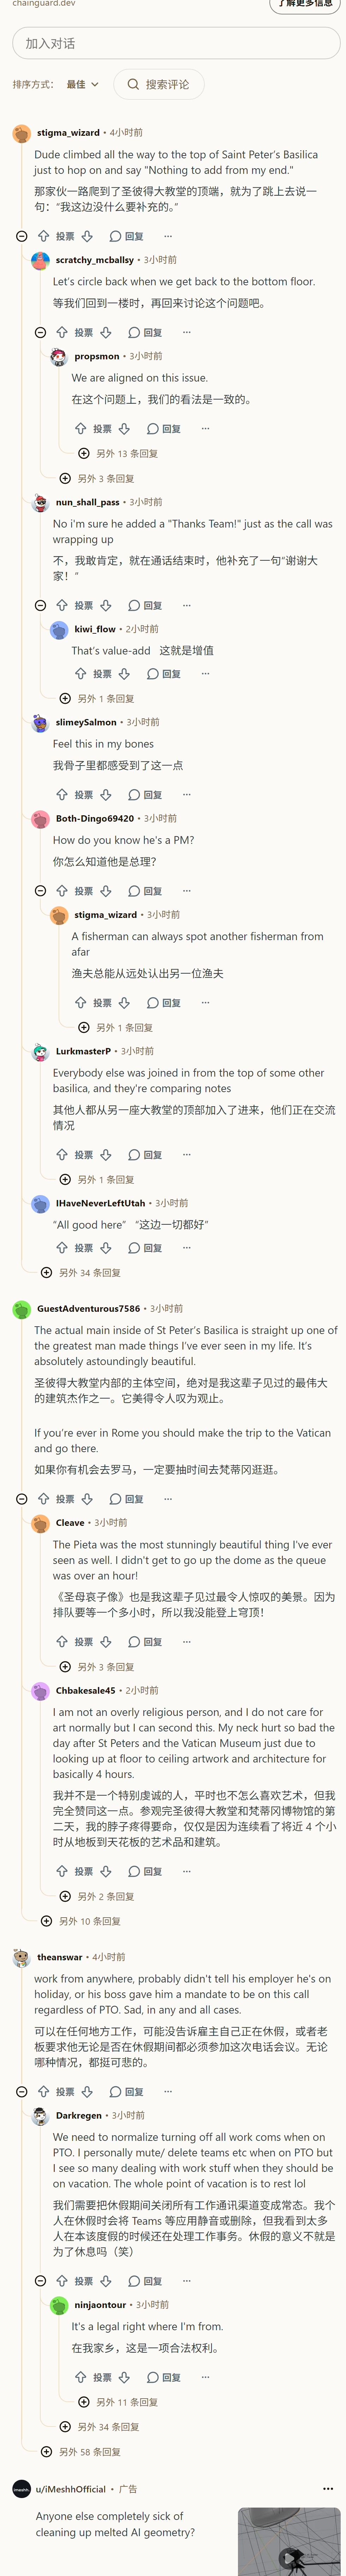Click the 加入对话 comment input field
This screenshot has height=2576, width=346.
click(x=176, y=43)
